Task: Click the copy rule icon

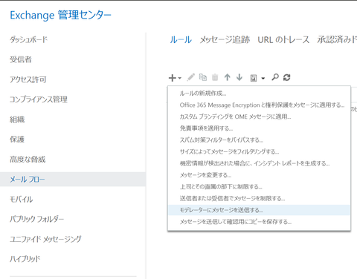Action: tap(203, 77)
